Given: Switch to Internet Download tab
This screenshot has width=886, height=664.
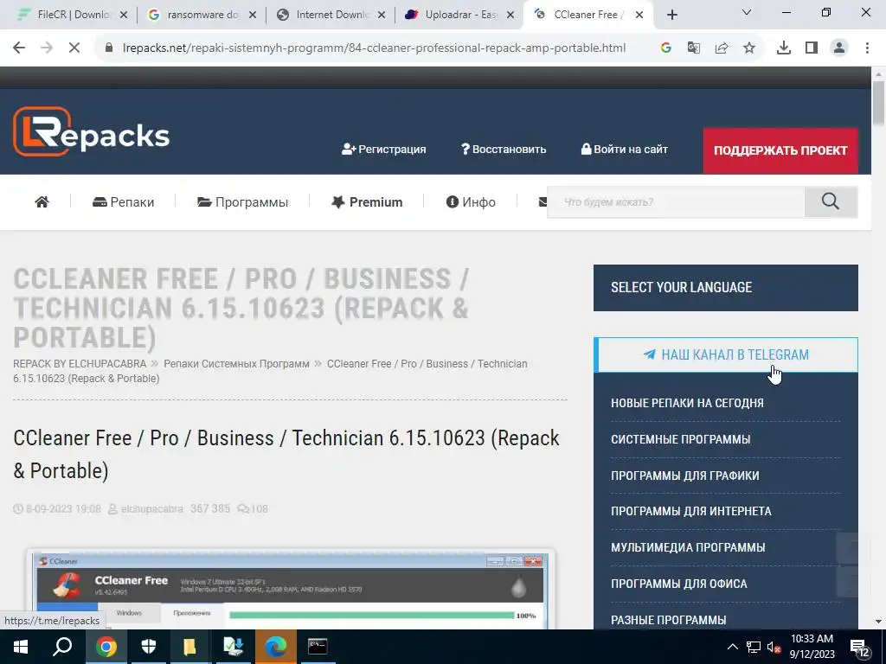Looking at the screenshot, I should (x=331, y=15).
